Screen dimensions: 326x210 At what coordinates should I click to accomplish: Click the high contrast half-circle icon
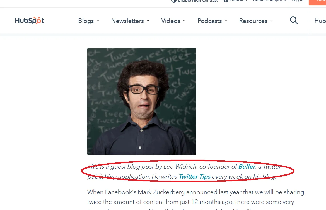(174, 1)
